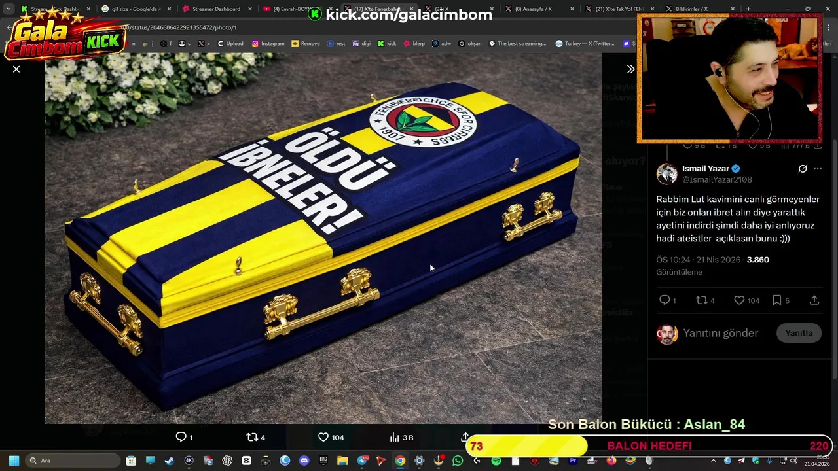
Task: Open Ismail Yazar profile avatar
Action: [667, 173]
